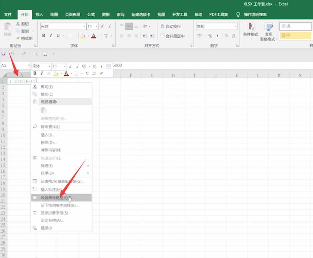Click the mini toolbar fill color bucket
The image size is (313, 258).
pyautogui.click(x=56, y=73)
